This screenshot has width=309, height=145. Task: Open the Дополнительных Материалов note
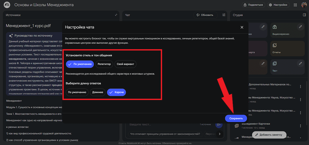click(270, 86)
